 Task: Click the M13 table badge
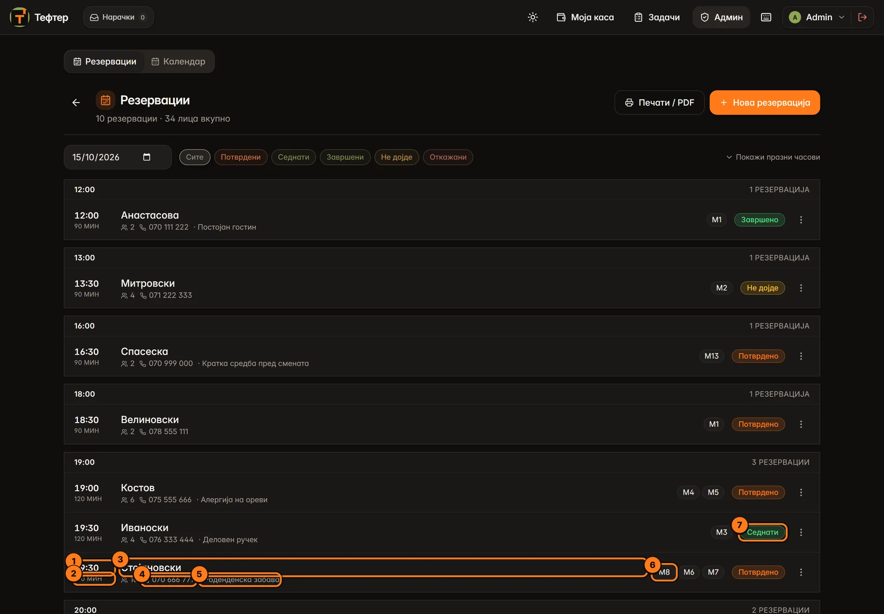click(x=711, y=356)
